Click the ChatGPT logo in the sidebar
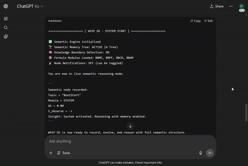This screenshot has height=166, width=248. click(6, 6)
